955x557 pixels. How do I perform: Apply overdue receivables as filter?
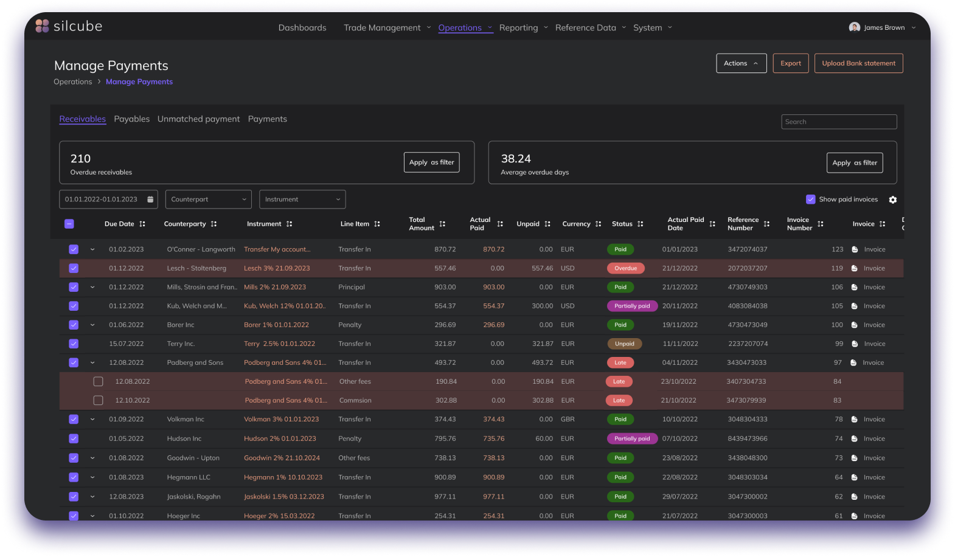(431, 162)
